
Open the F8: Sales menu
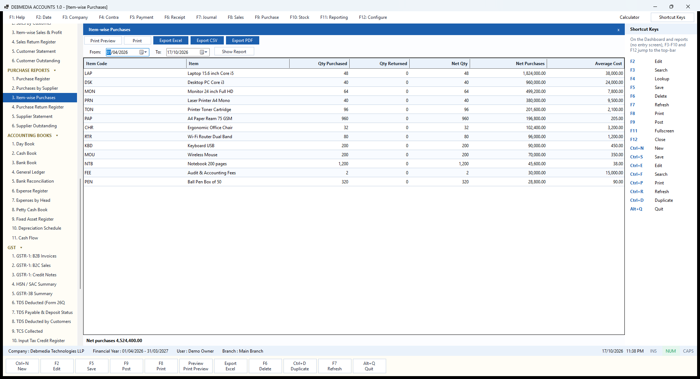(236, 17)
